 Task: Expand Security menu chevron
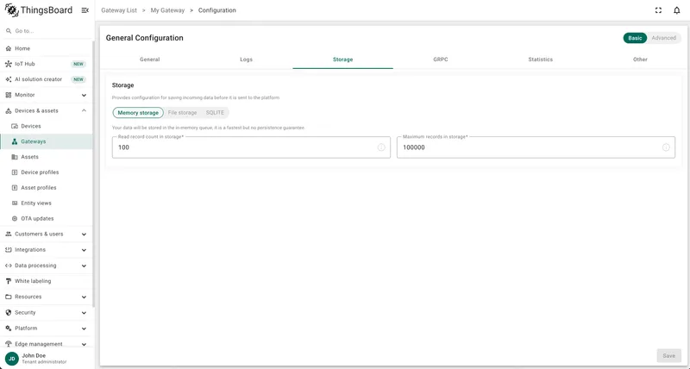point(84,313)
